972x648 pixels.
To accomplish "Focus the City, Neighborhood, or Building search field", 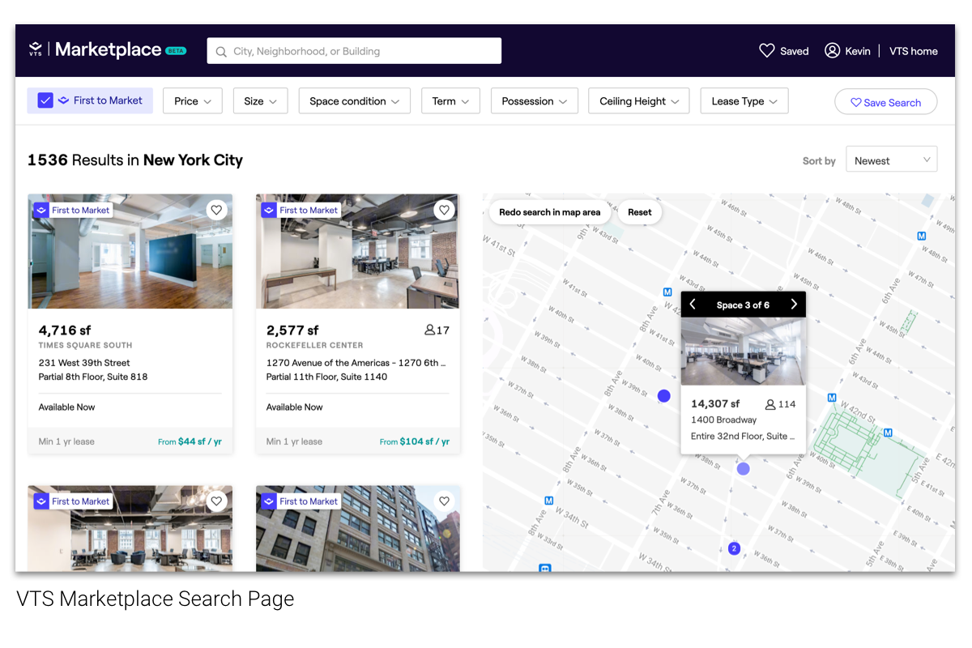I will click(354, 51).
